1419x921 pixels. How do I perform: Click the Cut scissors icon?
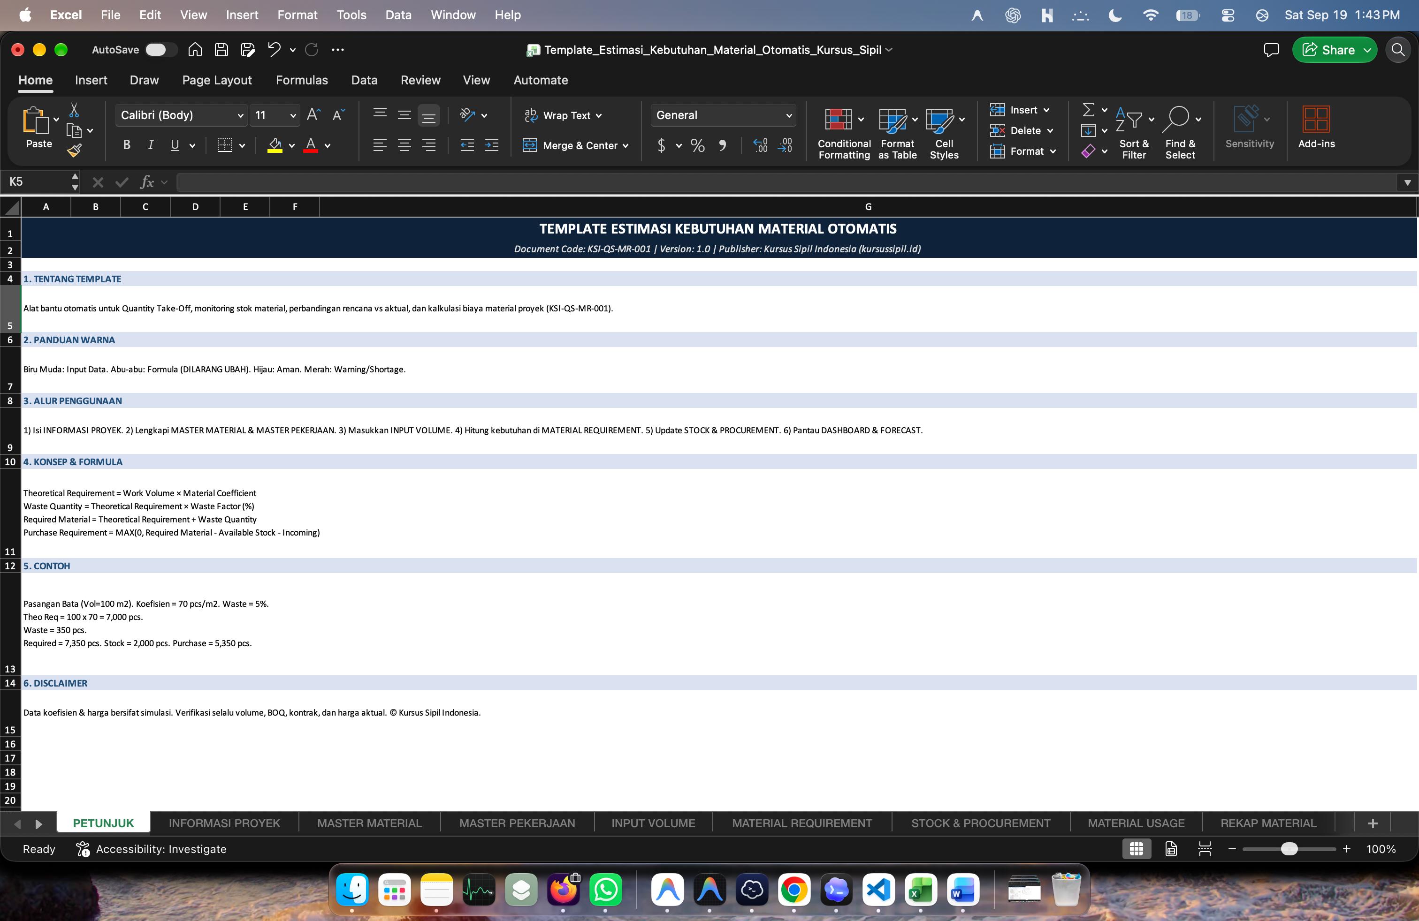[74, 110]
